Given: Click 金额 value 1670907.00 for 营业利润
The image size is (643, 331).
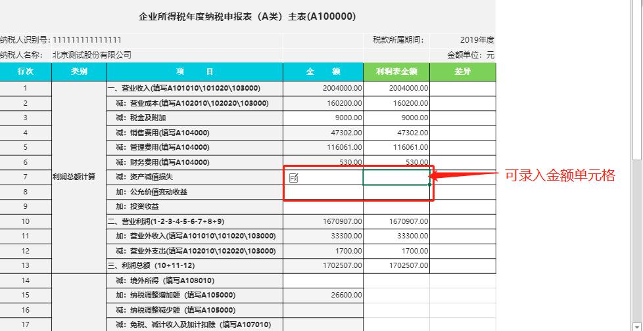Looking at the screenshot, I should click(342, 221).
